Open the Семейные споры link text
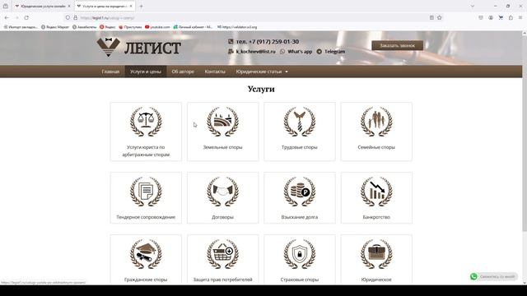The image size is (527, 296). point(376,147)
